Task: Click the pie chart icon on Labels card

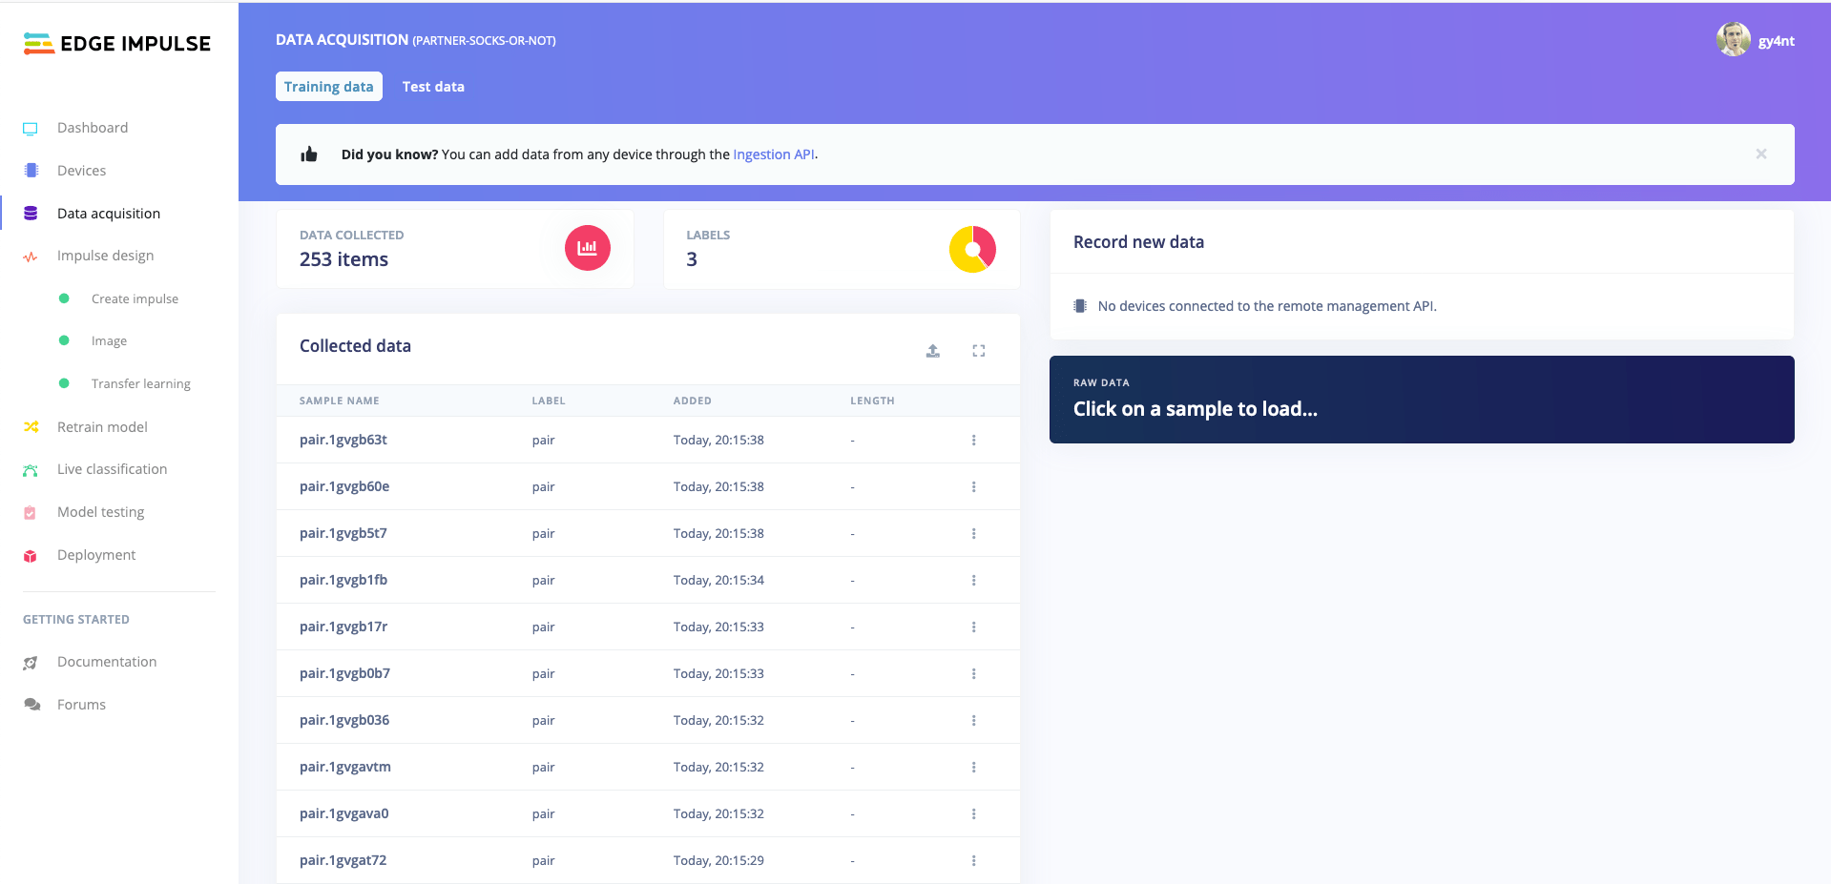Action: tap(972, 248)
